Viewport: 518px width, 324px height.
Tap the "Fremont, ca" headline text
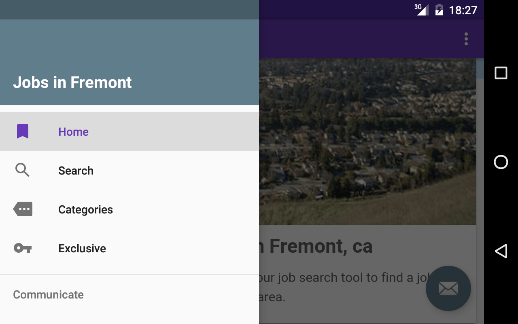point(321,246)
